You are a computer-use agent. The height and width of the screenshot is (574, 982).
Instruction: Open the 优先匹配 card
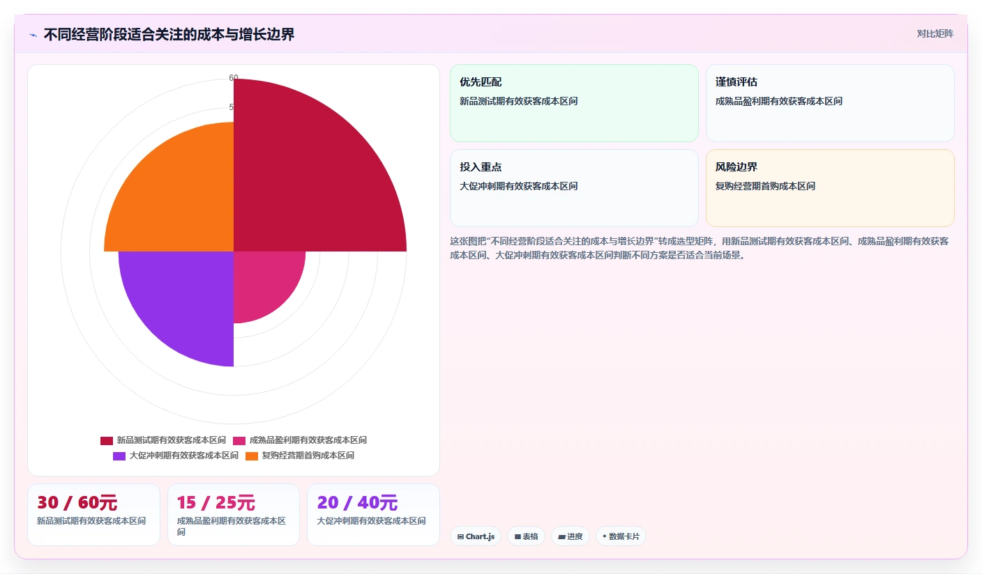coord(574,103)
